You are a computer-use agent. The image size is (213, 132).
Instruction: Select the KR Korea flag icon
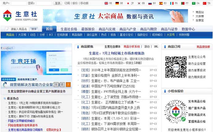pyautogui.click(x=139, y=3)
